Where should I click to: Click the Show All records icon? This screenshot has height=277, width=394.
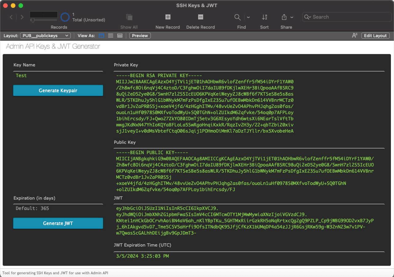[129, 17]
